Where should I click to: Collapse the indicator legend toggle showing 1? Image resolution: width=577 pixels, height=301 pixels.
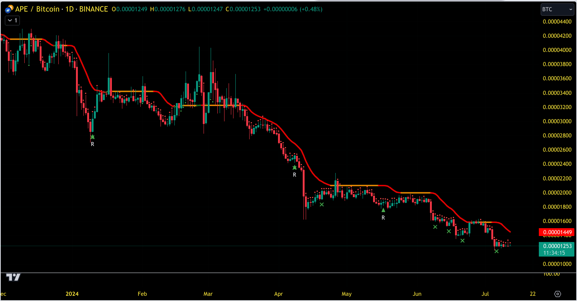click(12, 21)
